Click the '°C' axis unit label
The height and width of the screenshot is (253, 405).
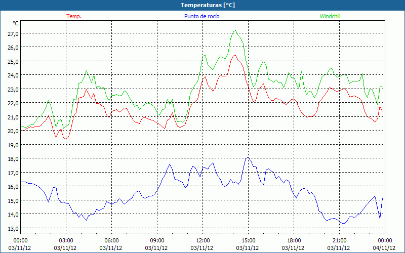(16, 23)
